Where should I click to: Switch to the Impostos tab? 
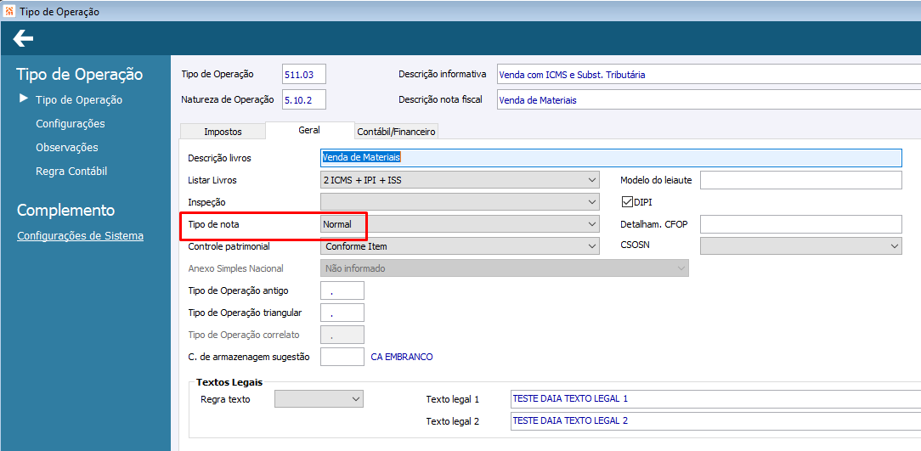coord(223,132)
